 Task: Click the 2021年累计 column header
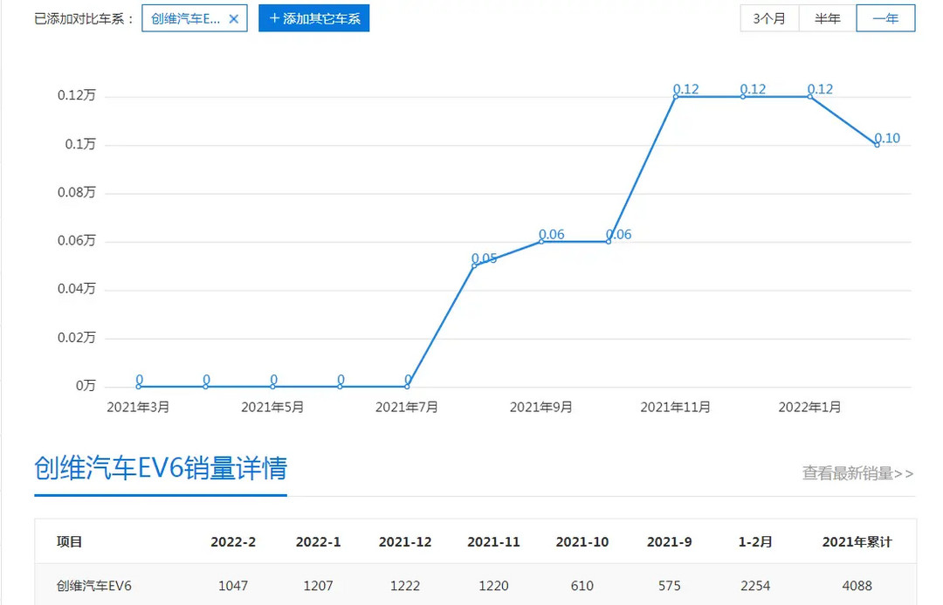click(857, 542)
